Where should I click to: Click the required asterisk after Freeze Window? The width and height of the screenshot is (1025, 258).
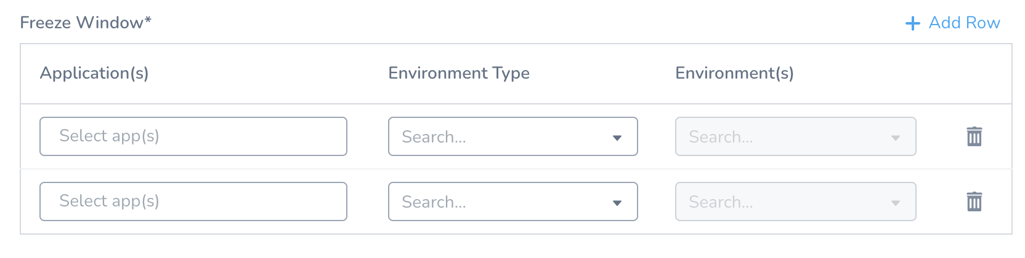[148, 20]
